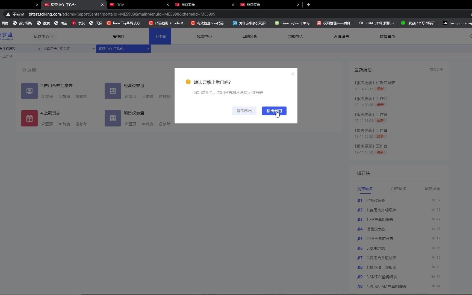Open the 报表中心 menu

tap(204, 36)
